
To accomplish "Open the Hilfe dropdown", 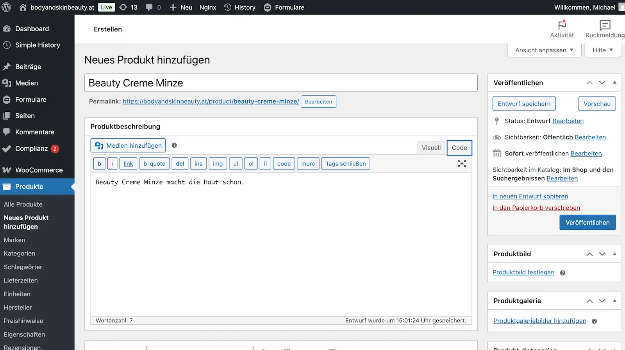I will 602,50.
